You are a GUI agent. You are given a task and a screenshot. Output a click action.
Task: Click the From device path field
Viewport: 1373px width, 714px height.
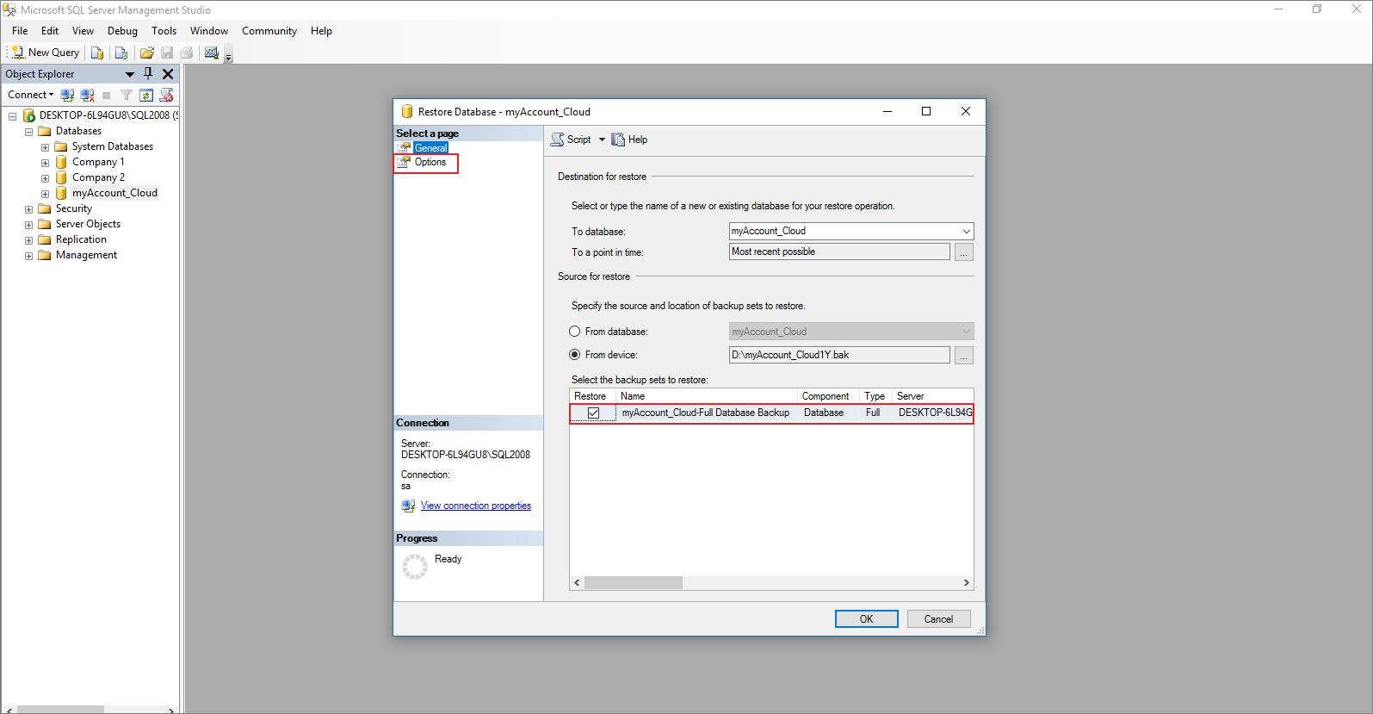[x=839, y=355]
